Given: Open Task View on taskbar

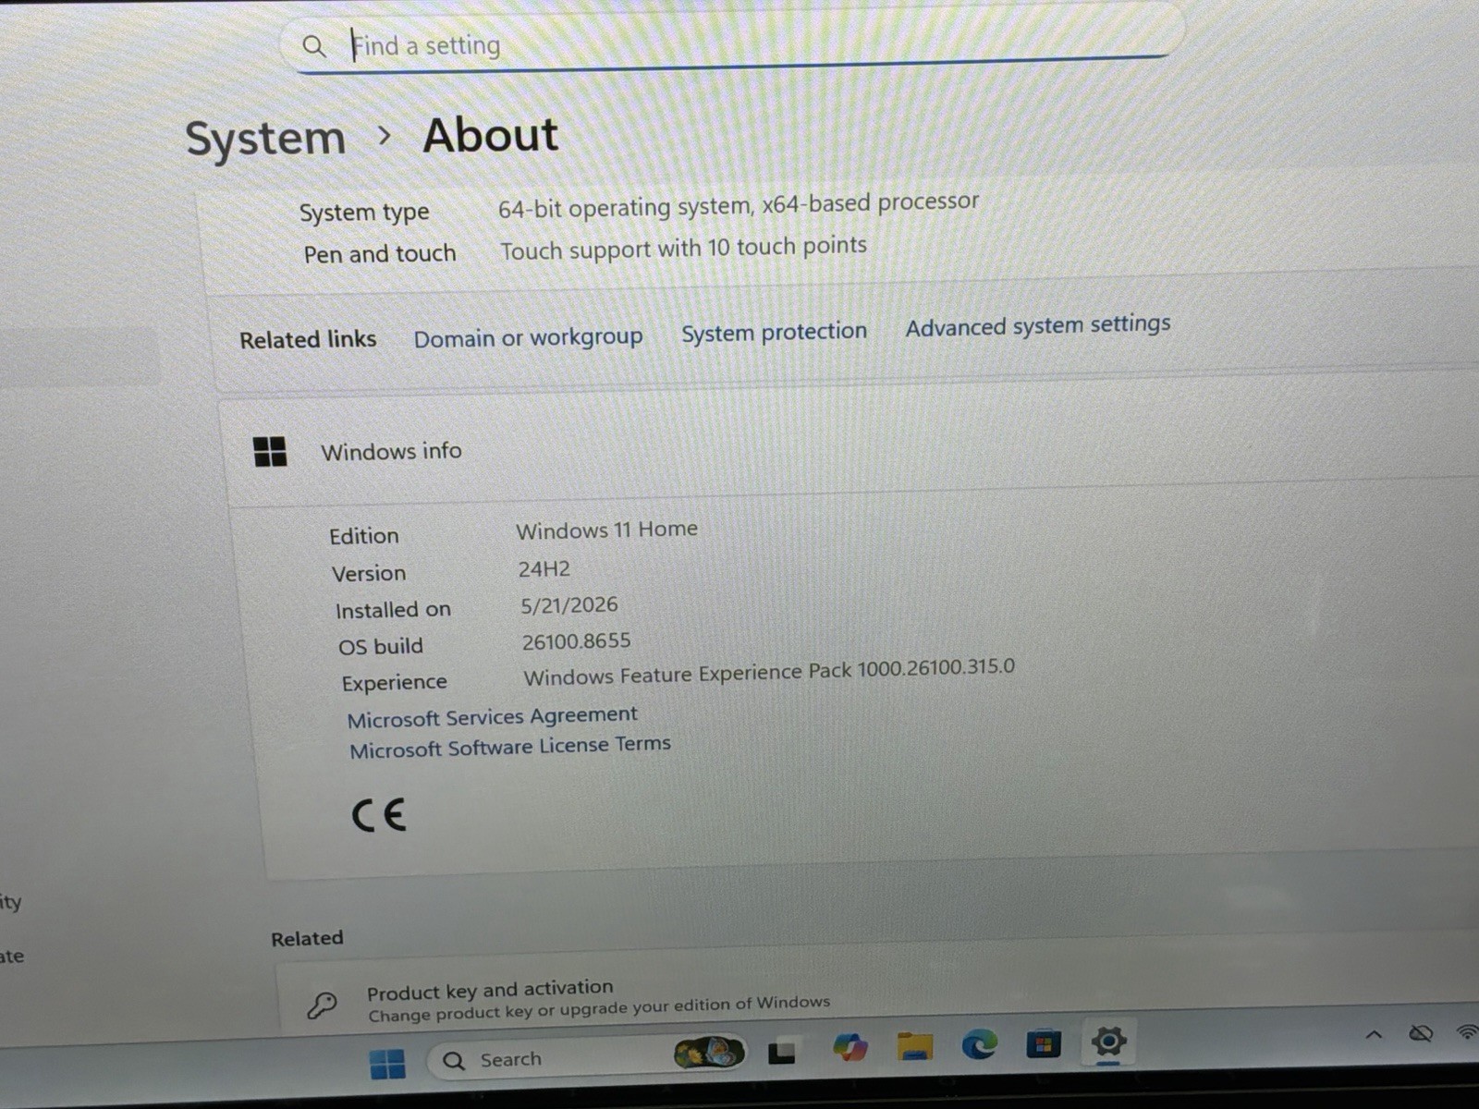Looking at the screenshot, I should tap(782, 1052).
